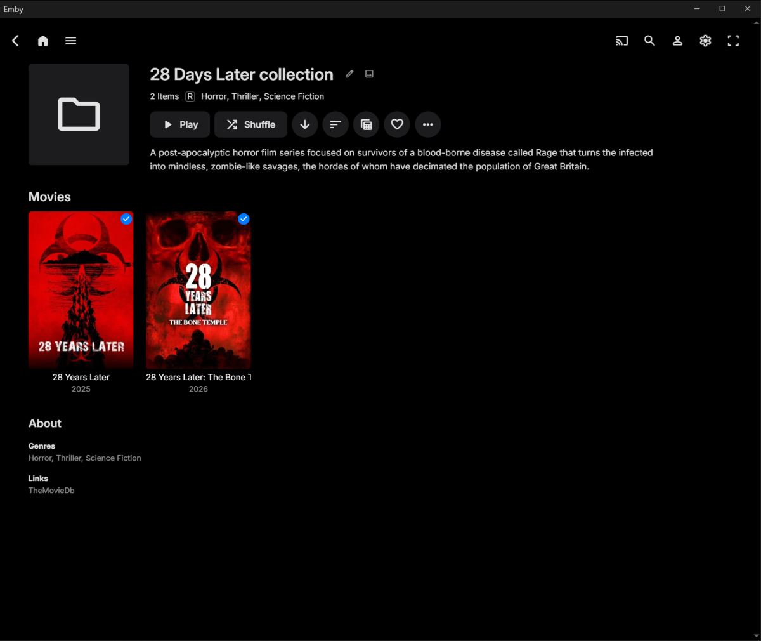Click the '2 Items' text
The image size is (761, 641).
(164, 96)
